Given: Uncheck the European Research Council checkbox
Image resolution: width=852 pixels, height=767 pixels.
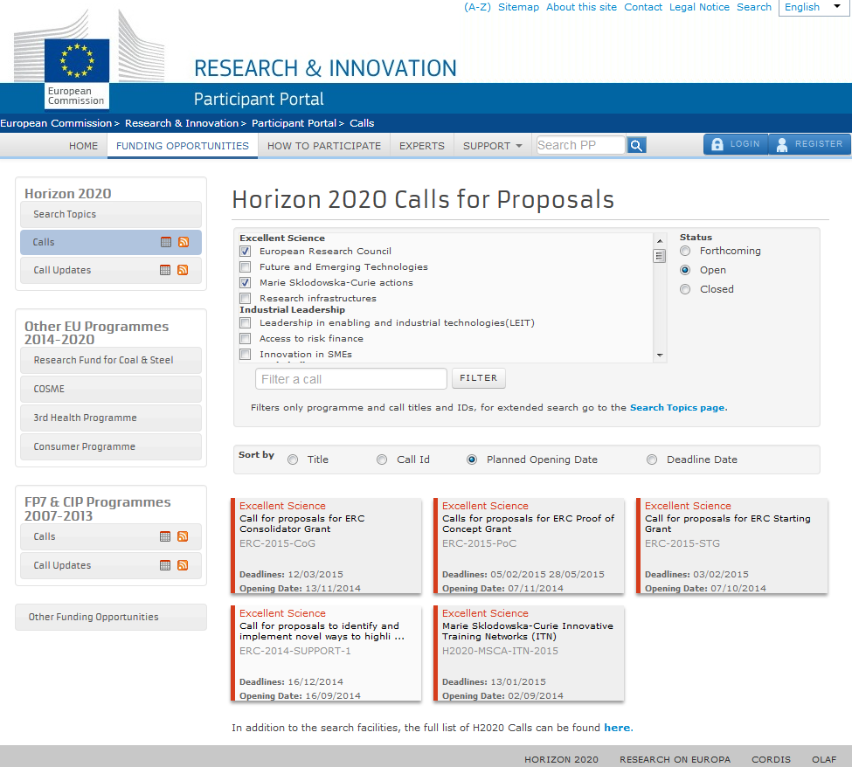Looking at the screenshot, I should coord(246,252).
